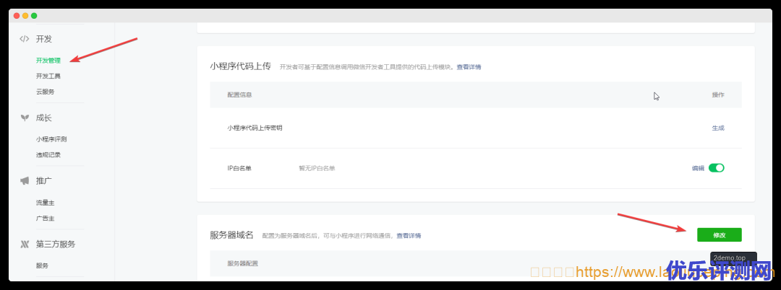This screenshot has width=781, height=290.
Task: Open 小程序评测 under 成长
Action: [51, 139]
